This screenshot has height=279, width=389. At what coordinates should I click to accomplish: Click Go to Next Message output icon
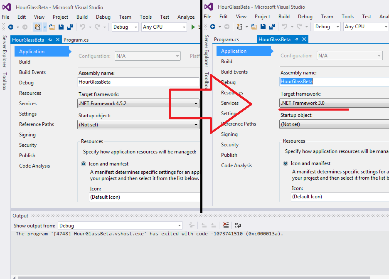pyautogui.click(x=213, y=225)
